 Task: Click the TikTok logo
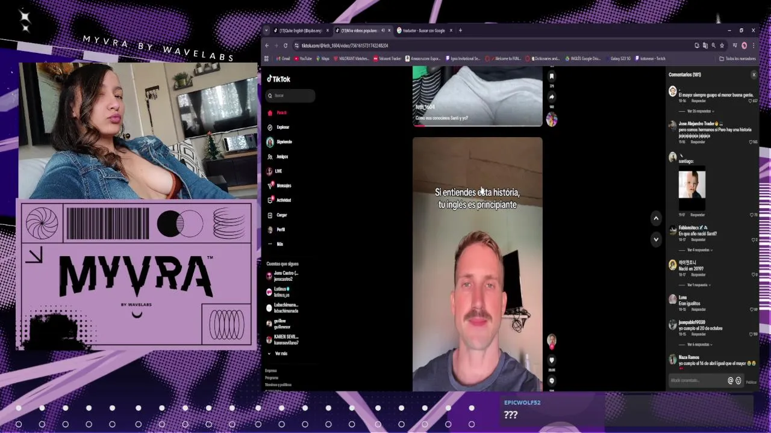pos(278,79)
